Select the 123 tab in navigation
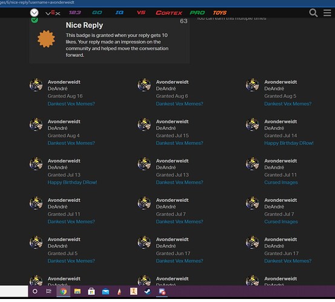The width and height of the screenshot is (335, 302). (75, 13)
